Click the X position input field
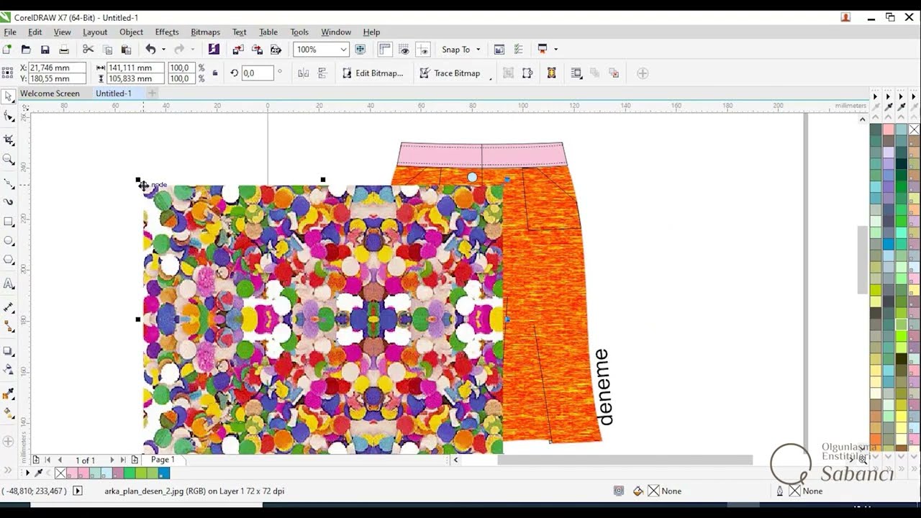921x518 pixels. 57,68
